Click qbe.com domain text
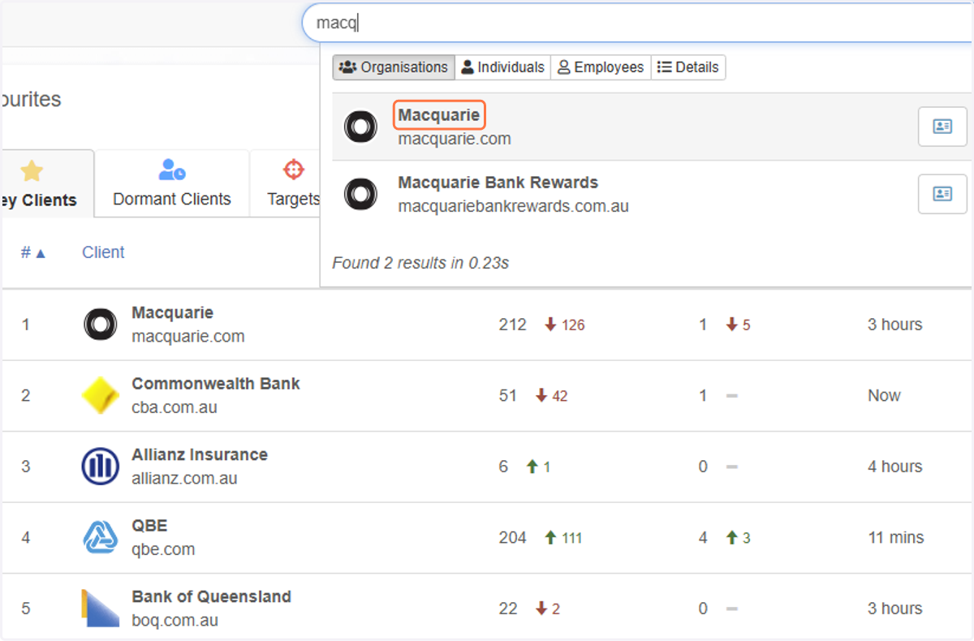This screenshot has width=974, height=641. pos(163,549)
